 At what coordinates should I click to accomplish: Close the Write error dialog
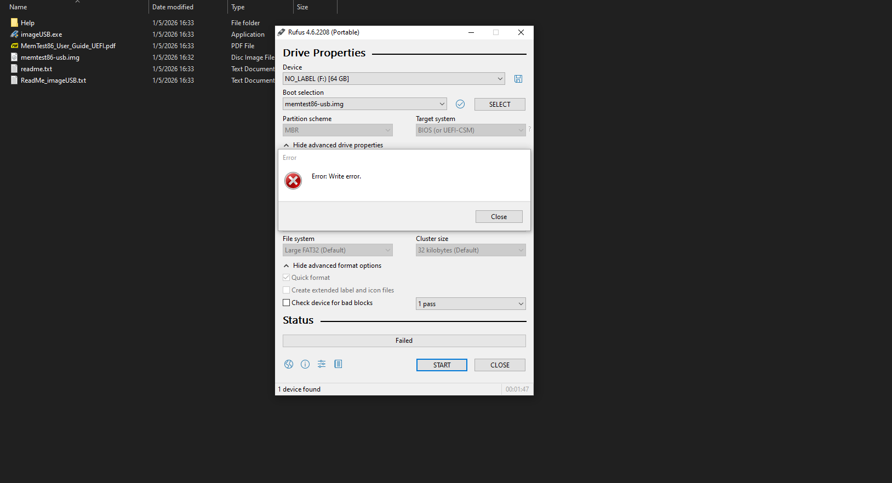tap(499, 217)
